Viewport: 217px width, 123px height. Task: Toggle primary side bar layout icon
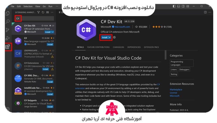pos(174,6)
